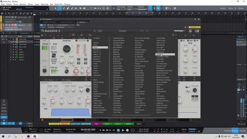Select the Sound Effects type filter
247x139 pixels.
tap(98, 112)
